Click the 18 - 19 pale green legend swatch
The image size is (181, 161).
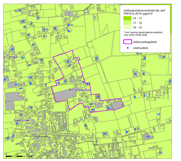(127, 28)
